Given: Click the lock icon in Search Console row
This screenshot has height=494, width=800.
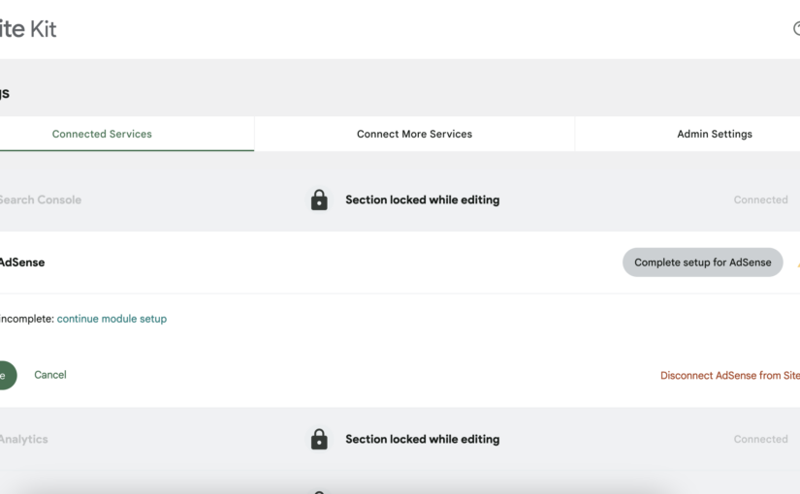Looking at the screenshot, I should (x=319, y=200).
